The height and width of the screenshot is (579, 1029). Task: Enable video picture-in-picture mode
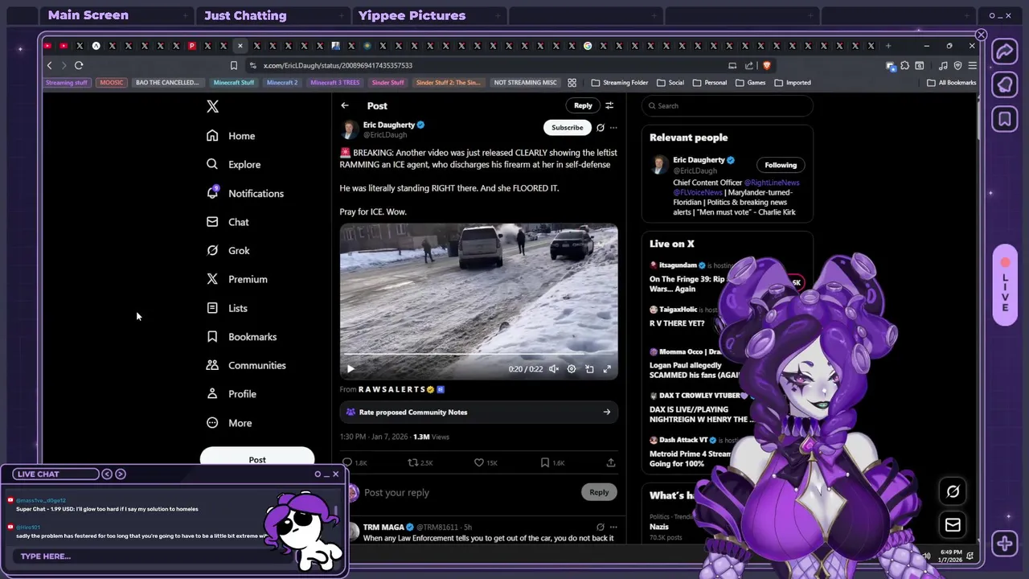589,369
